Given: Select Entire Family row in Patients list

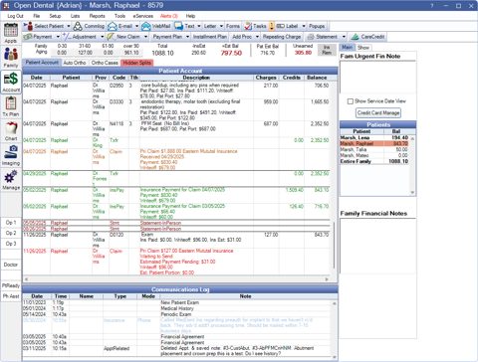Looking at the screenshot, I should coord(375,161).
